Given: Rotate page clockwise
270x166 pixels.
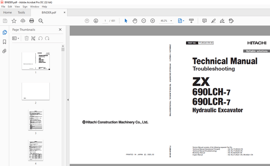Looking at the screenshot, I should (47, 38).
